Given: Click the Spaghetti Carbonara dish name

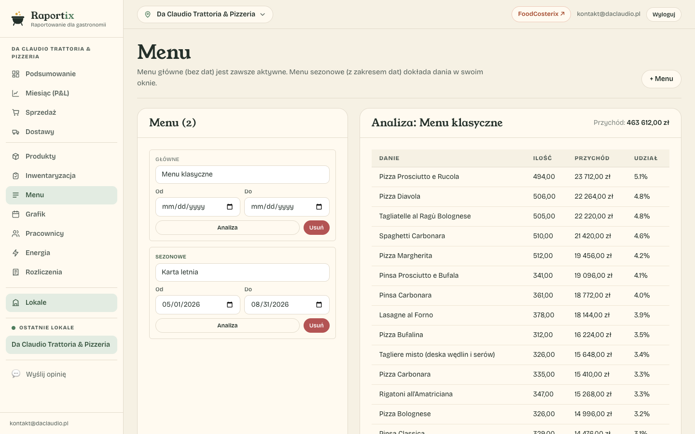Looking at the screenshot, I should click(x=412, y=236).
